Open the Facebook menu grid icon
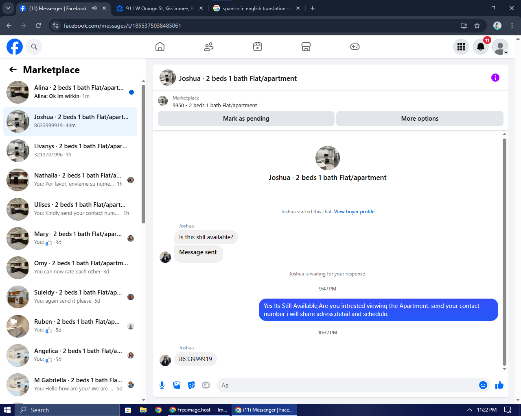The width and height of the screenshot is (521, 416). (x=461, y=47)
